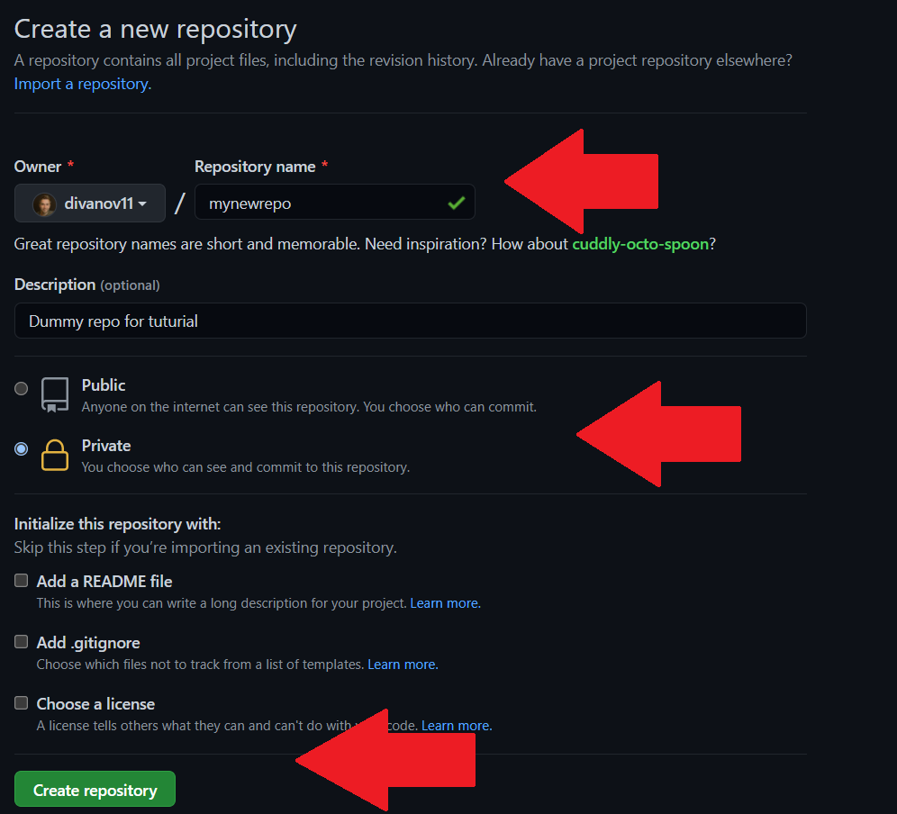Screen dimensions: 897x814
Task: Open Learn more link for license
Action: 457,726
